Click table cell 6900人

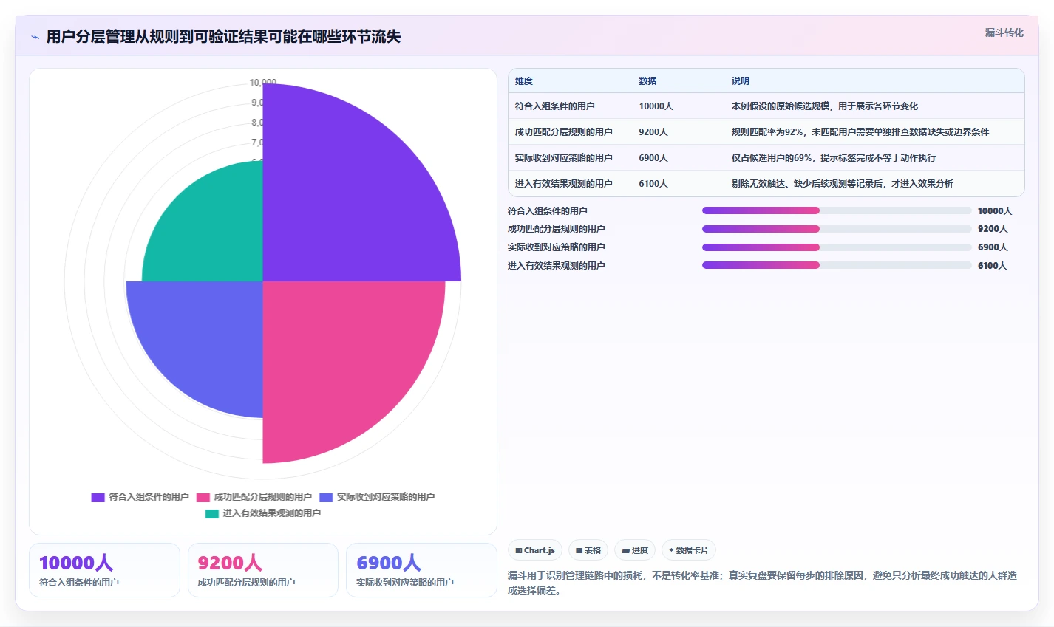[653, 158]
